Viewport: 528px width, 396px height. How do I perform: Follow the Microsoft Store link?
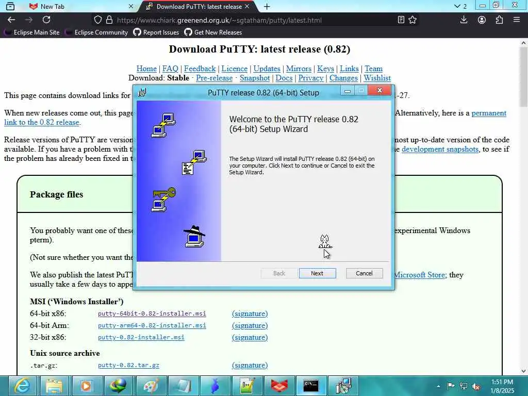coord(420,275)
